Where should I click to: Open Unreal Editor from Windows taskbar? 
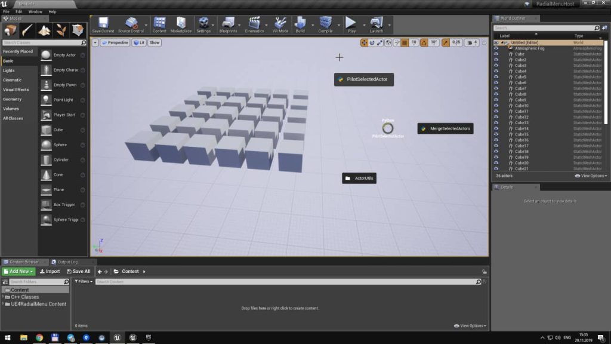(x=117, y=338)
